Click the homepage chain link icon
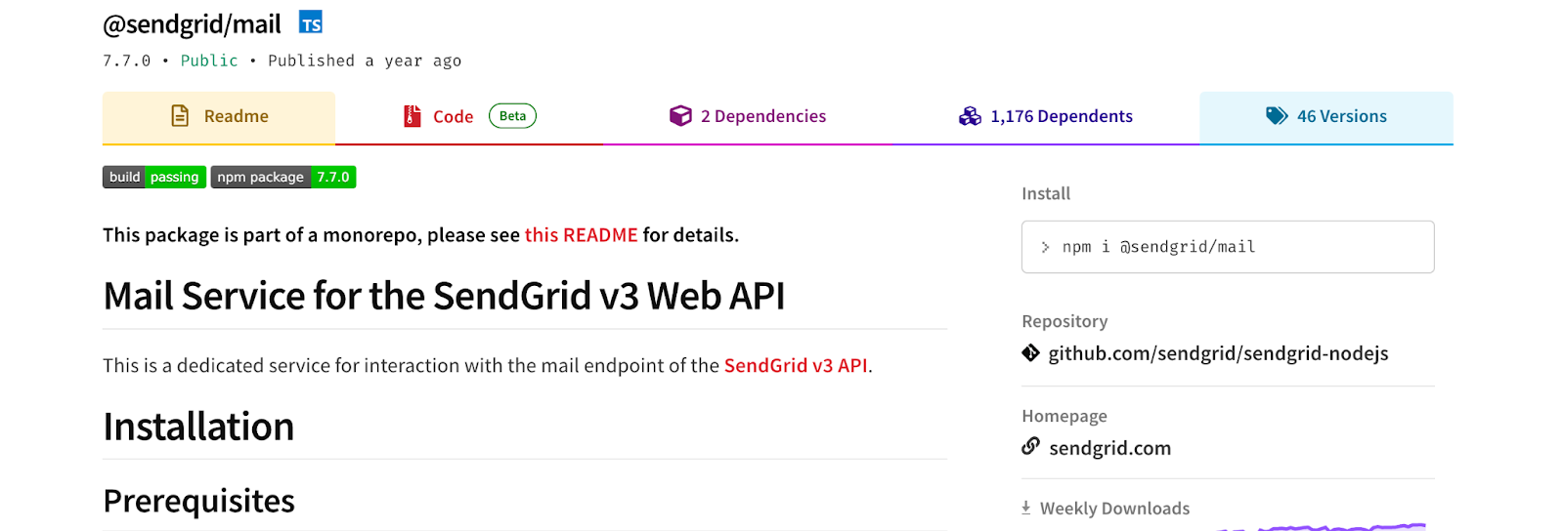 pyautogui.click(x=1030, y=447)
